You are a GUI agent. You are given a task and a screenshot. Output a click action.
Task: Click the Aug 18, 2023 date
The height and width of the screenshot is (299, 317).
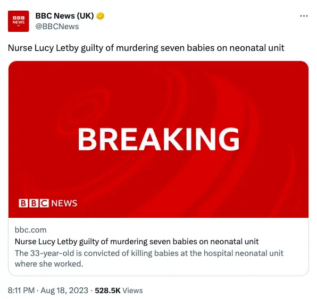point(64,291)
